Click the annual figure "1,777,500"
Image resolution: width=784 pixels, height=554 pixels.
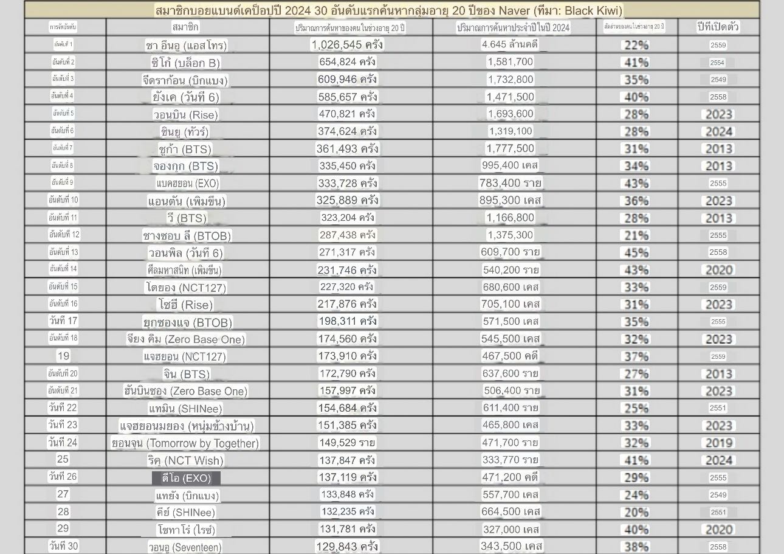click(x=510, y=148)
